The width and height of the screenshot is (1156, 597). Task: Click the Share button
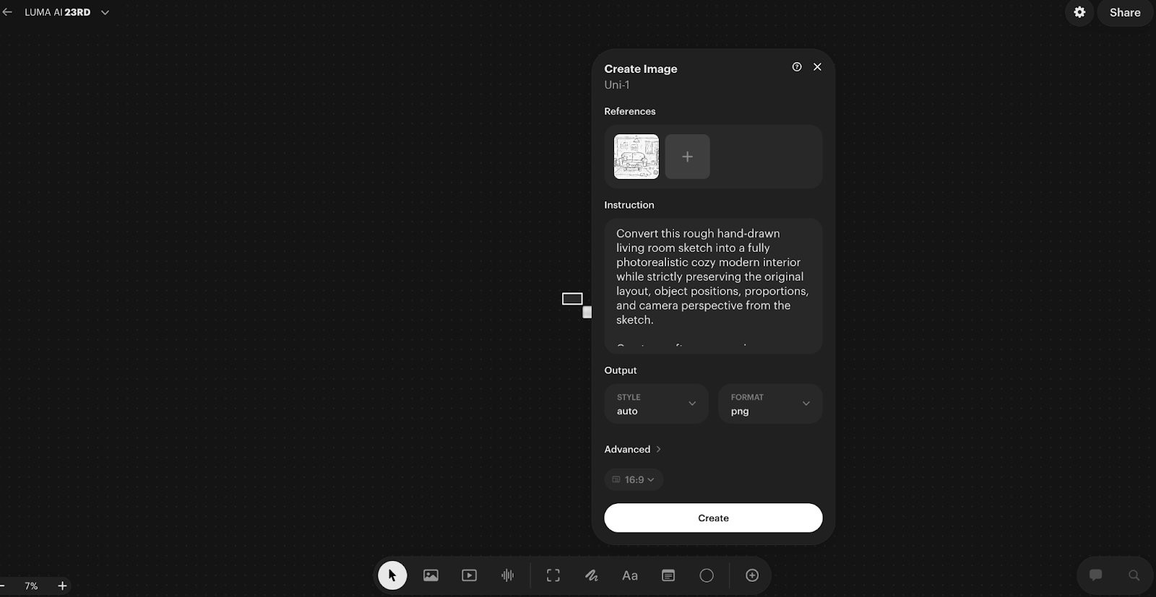[1124, 12]
